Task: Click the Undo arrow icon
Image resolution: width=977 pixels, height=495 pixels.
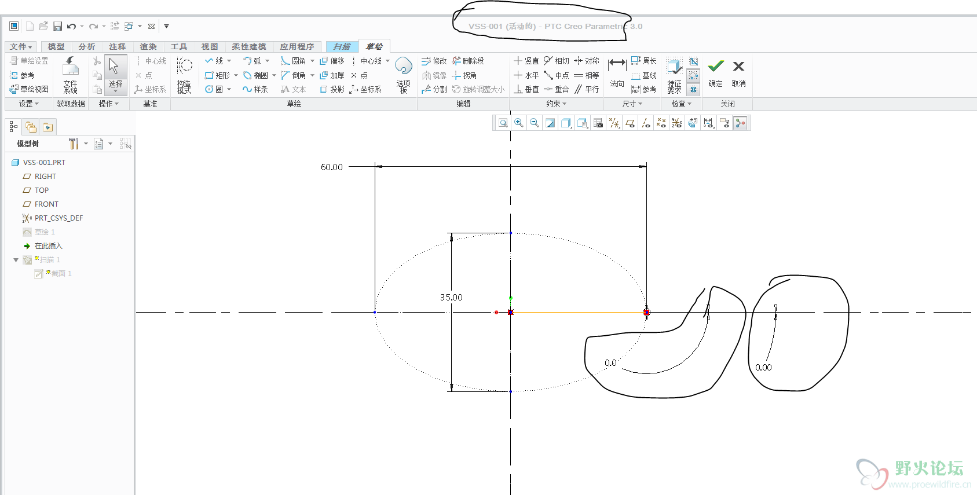Action: pos(71,26)
